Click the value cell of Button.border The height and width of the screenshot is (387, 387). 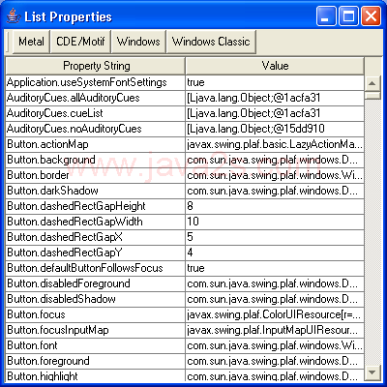pos(275,175)
